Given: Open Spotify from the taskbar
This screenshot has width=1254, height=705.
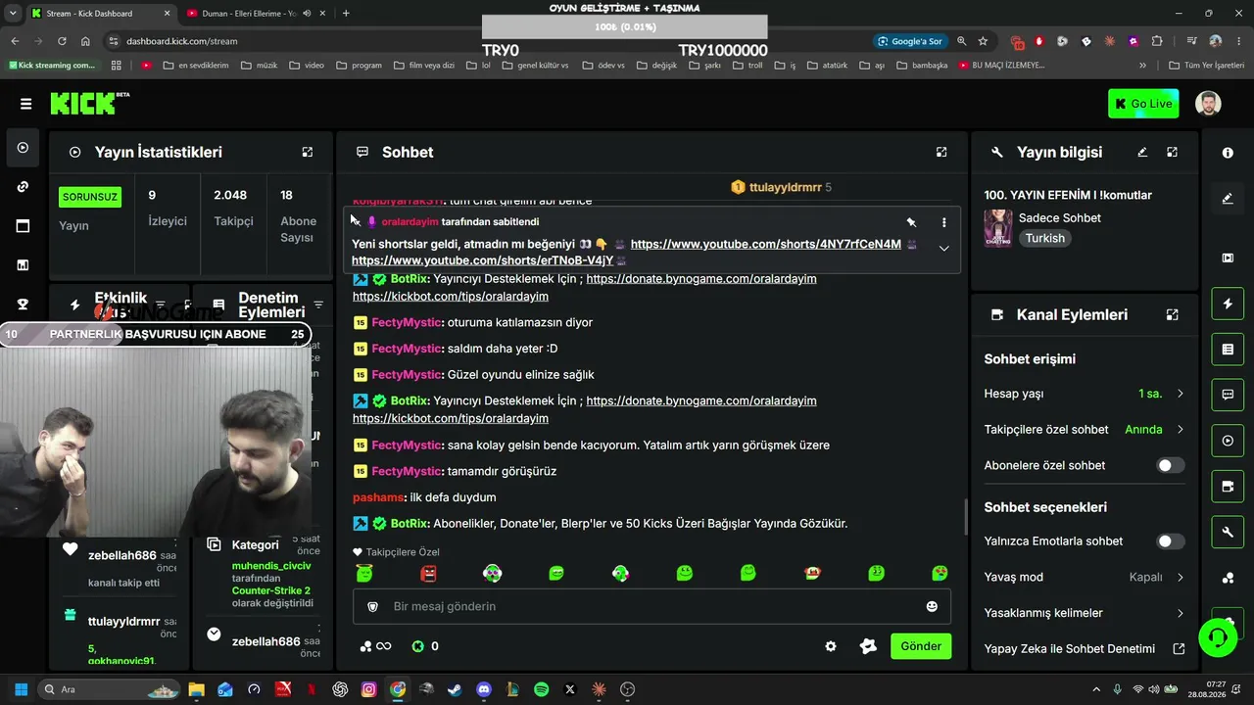Looking at the screenshot, I should 541,689.
